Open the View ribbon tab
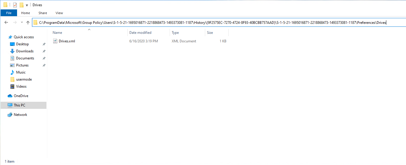This screenshot has width=406, height=165. [59, 13]
